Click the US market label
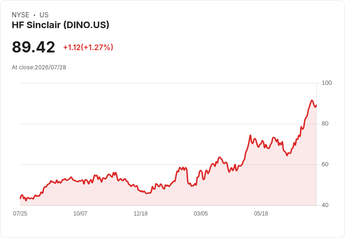The width and height of the screenshot is (345, 238). tap(44, 15)
